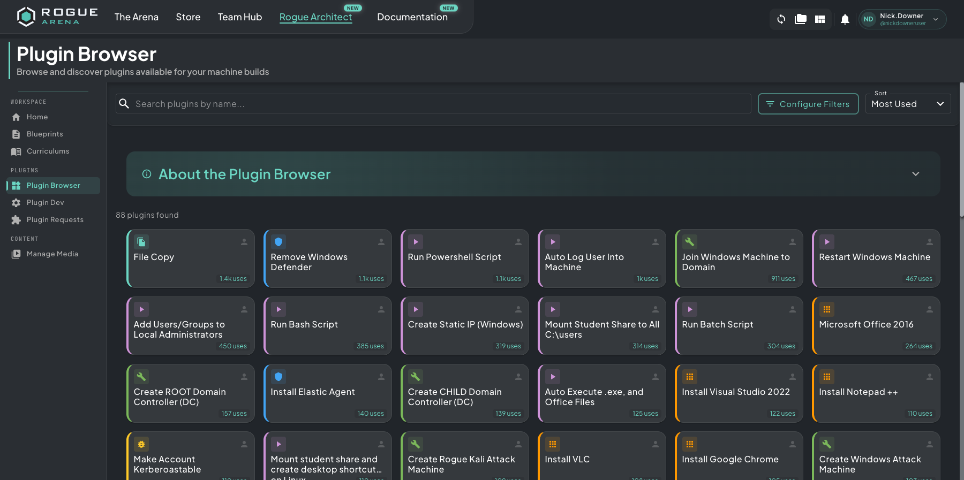The height and width of the screenshot is (480, 964).
Task: Select Plugin Browser in sidebar
Action: [54, 186]
